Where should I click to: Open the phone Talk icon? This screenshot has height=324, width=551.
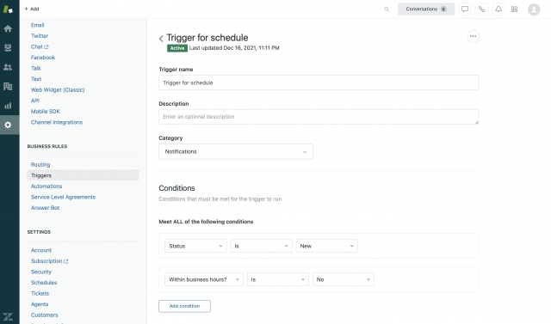click(x=481, y=9)
